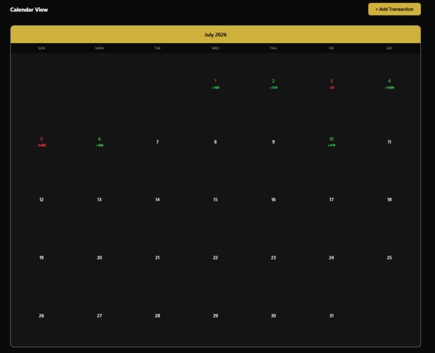
Task: Select day 24 in the calendar
Action: [x=331, y=258]
